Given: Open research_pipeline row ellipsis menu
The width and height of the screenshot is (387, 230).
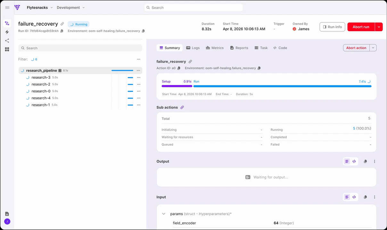Looking at the screenshot, I should [x=138, y=71].
